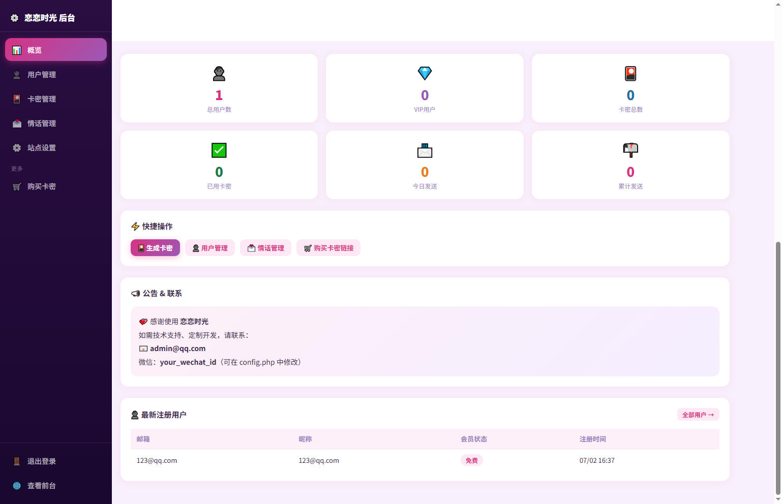Click the mailbox icon in 累计发送 card
The image size is (782, 504).
coord(630,150)
